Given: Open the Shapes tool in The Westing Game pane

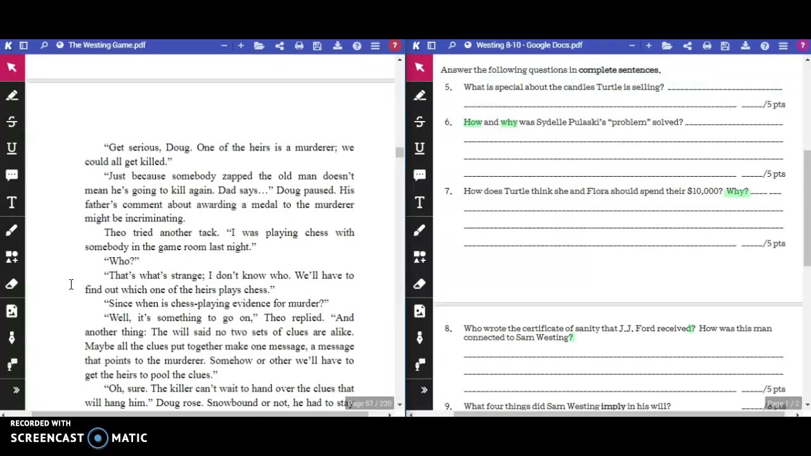Looking at the screenshot, I should [12, 257].
